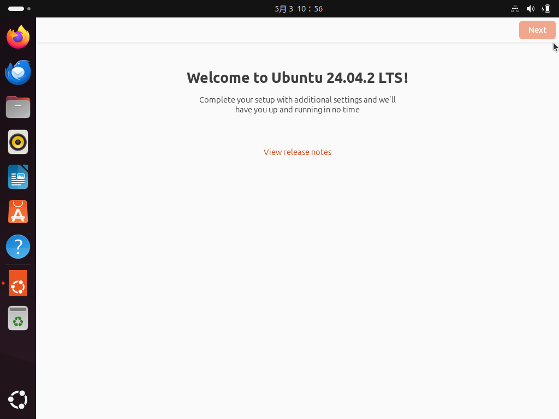Launch Firefox from the dock
Screen dimensions: 559x419
tap(18, 37)
